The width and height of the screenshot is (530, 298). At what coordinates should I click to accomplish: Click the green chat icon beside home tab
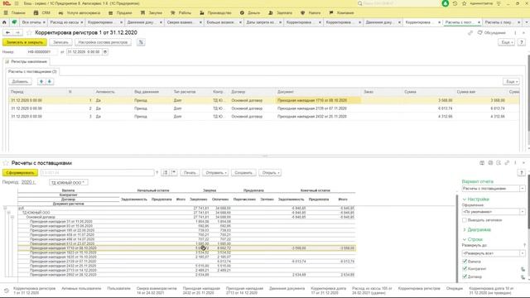click(14, 22)
